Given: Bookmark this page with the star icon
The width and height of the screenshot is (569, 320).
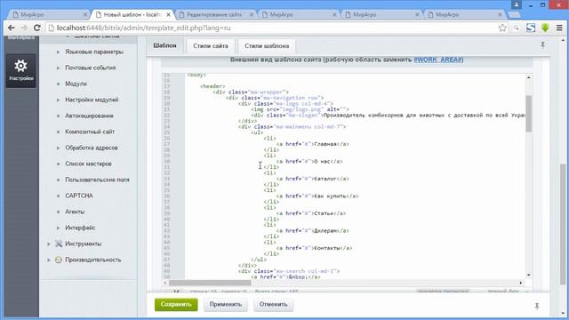Looking at the screenshot, I should pos(502,28).
